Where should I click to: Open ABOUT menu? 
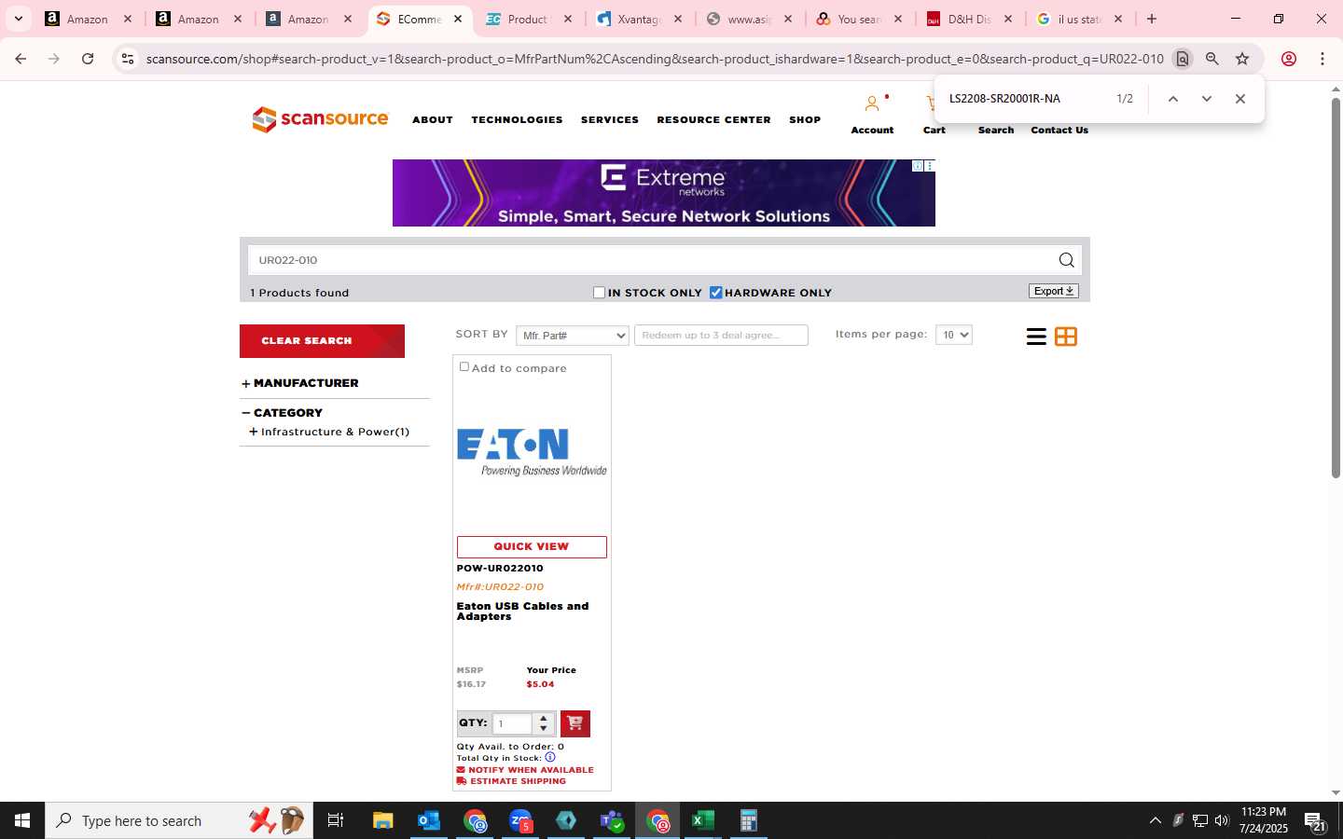(433, 120)
